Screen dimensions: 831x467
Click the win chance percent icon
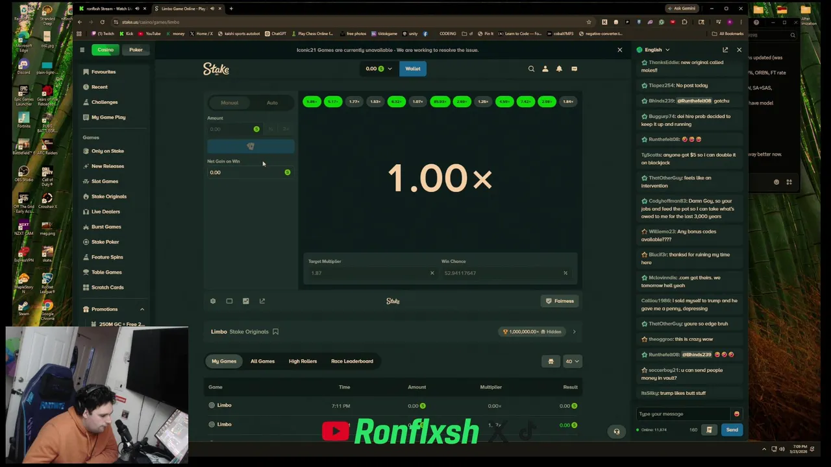point(565,273)
